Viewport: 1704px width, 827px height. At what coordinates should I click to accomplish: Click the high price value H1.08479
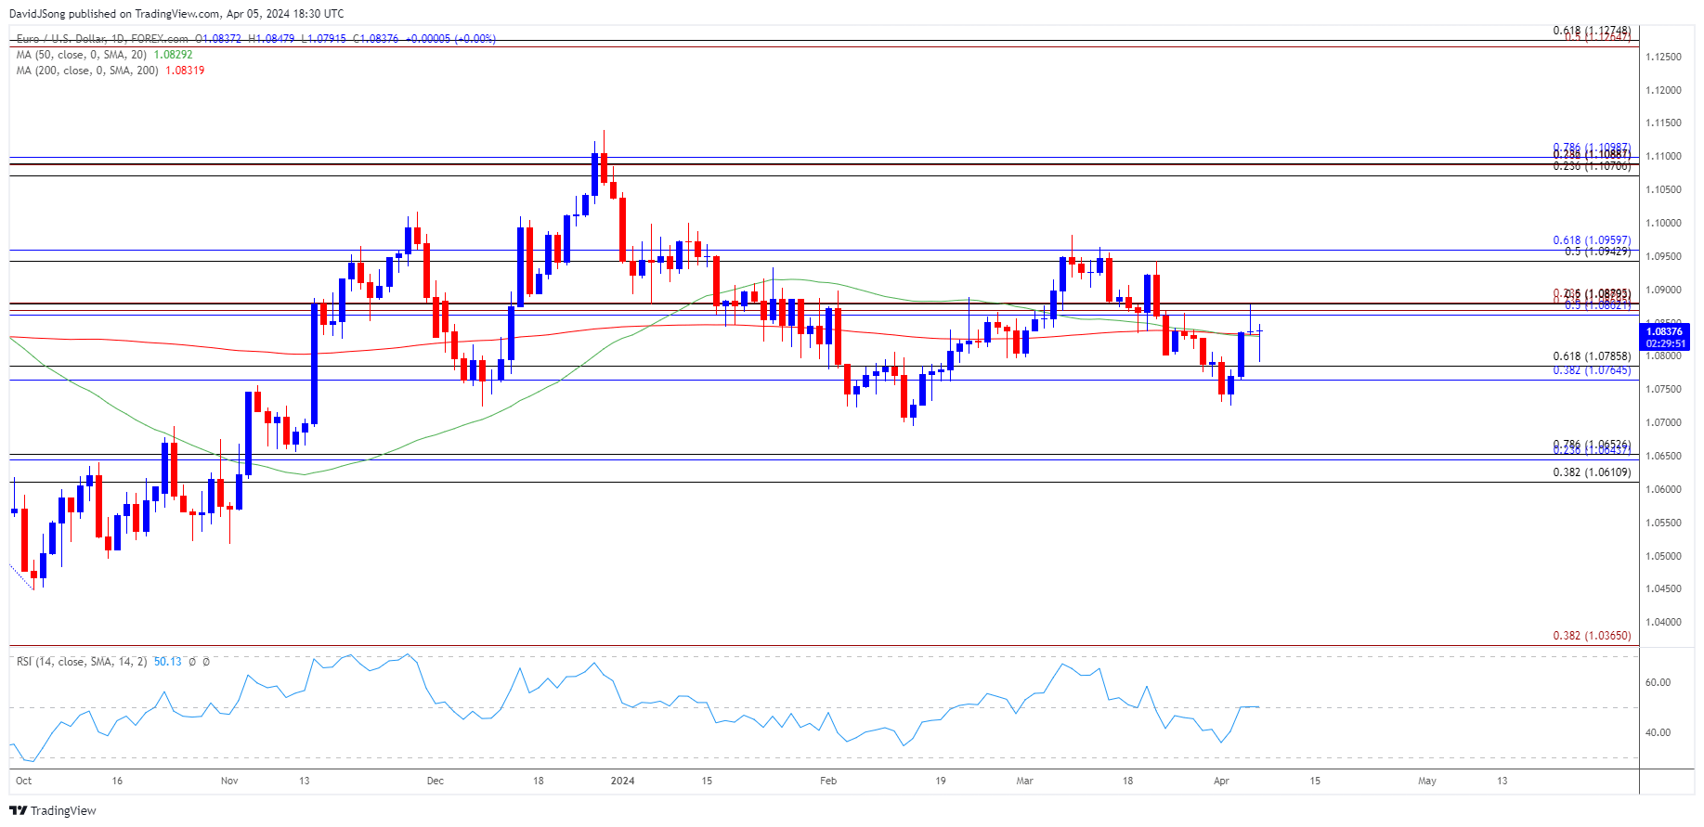pos(271,39)
